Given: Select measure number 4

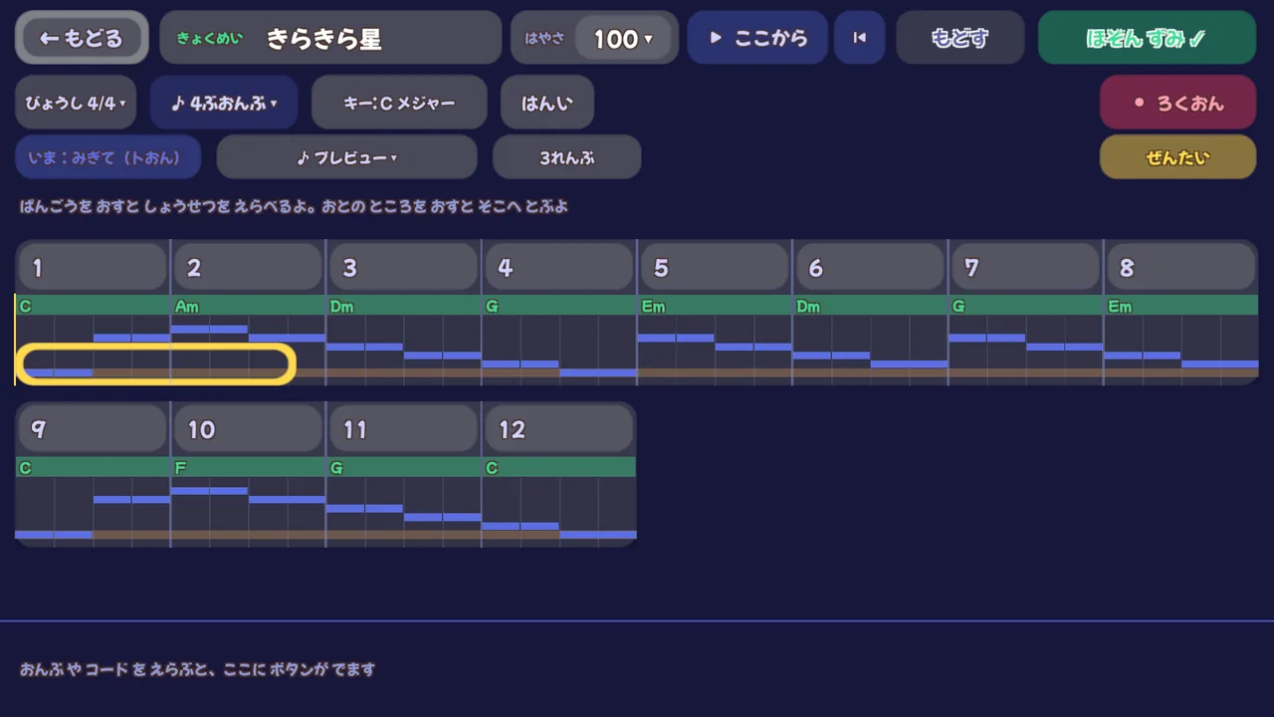Looking at the screenshot, I should [x=559, y=267].
